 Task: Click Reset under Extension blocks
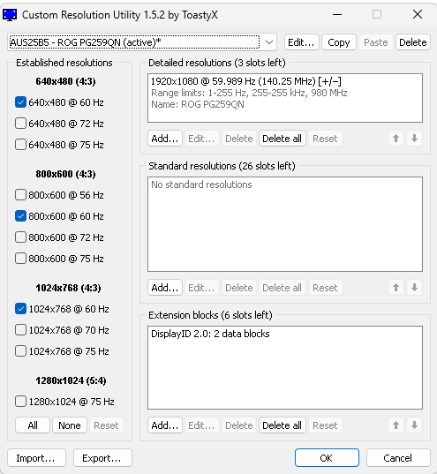pos(326,425)
